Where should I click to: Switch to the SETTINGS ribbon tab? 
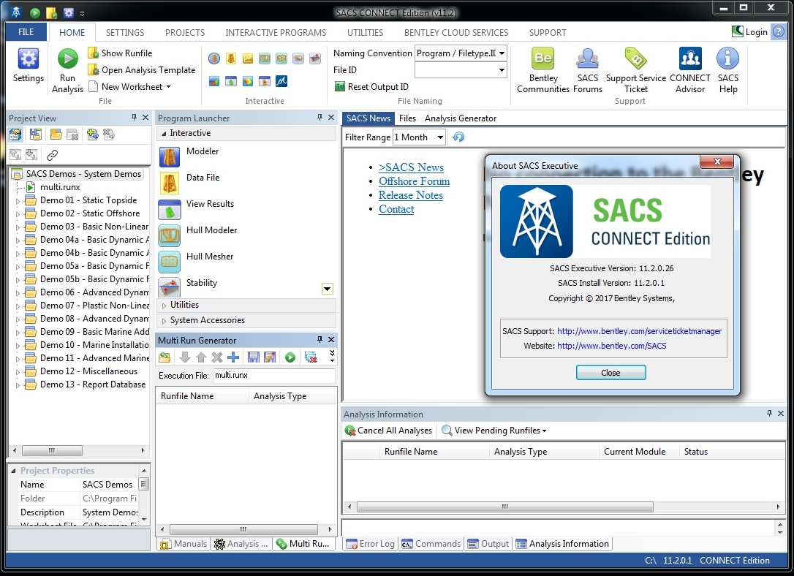[x=124, y=32]
